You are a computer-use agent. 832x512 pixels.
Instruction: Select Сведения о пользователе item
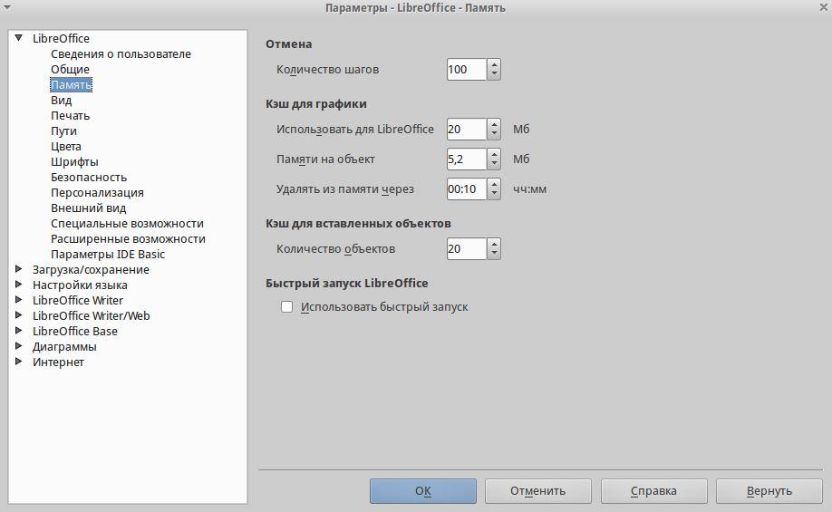(x=121, y=54)
